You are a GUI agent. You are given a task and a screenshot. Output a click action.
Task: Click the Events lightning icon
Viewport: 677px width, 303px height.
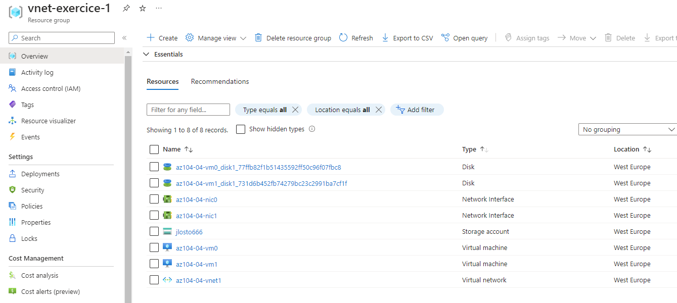pos(13,137)
